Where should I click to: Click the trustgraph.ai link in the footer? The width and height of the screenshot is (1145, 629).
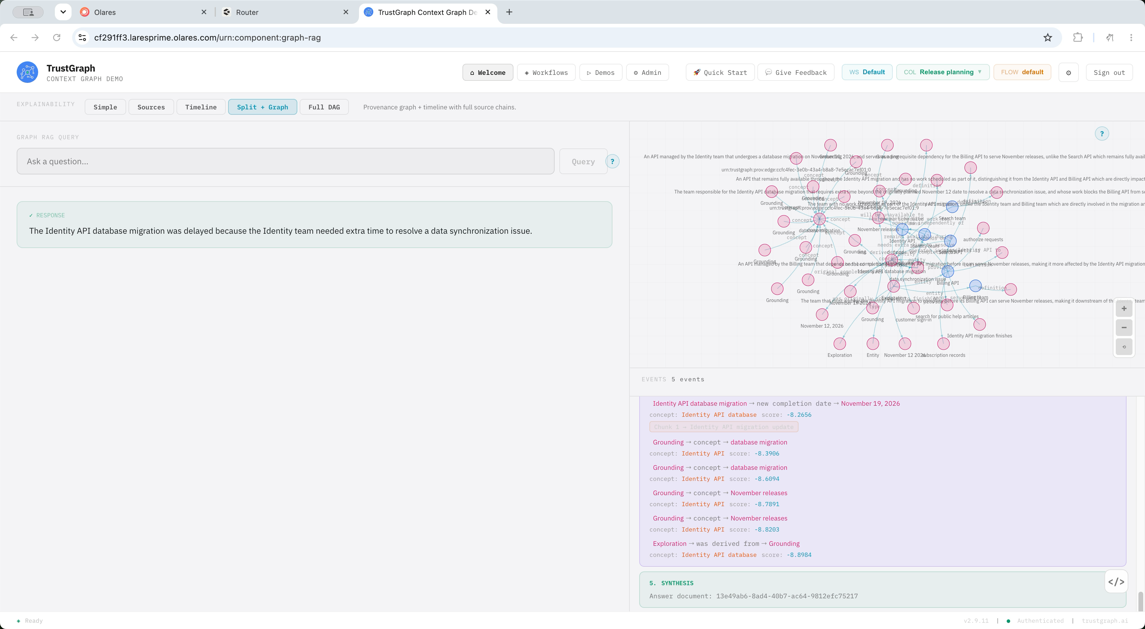tap(1104, 621)
